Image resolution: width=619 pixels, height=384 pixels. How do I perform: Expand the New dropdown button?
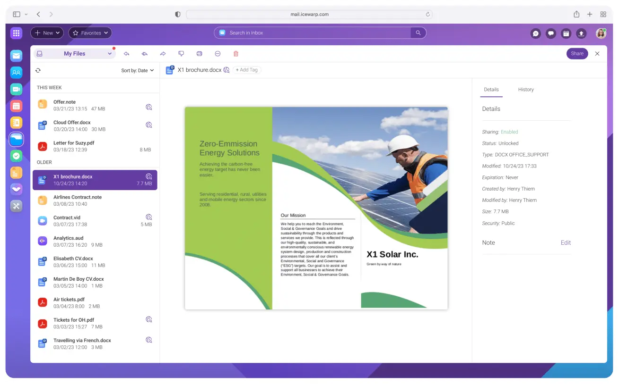(47, 33)
